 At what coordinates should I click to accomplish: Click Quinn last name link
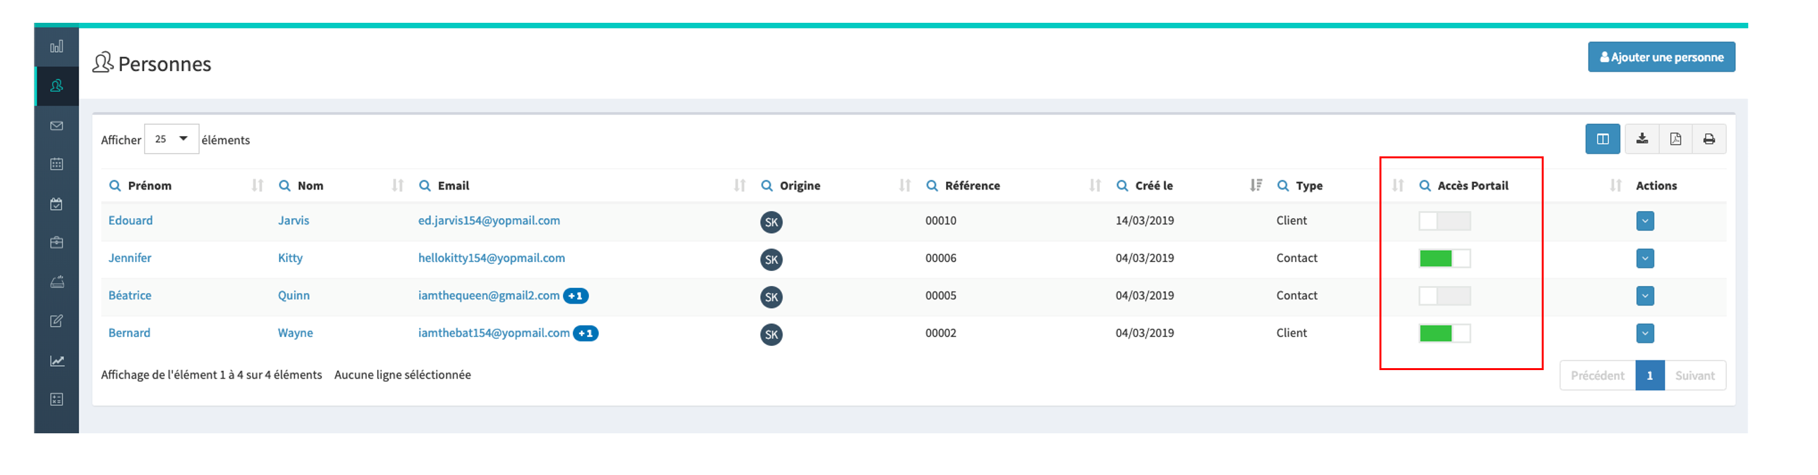[x=294, y=295]
